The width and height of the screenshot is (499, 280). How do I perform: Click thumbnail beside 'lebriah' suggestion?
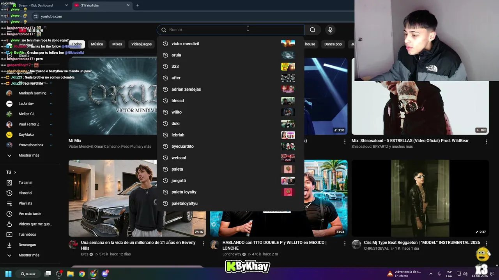click(x=288, y=135)
